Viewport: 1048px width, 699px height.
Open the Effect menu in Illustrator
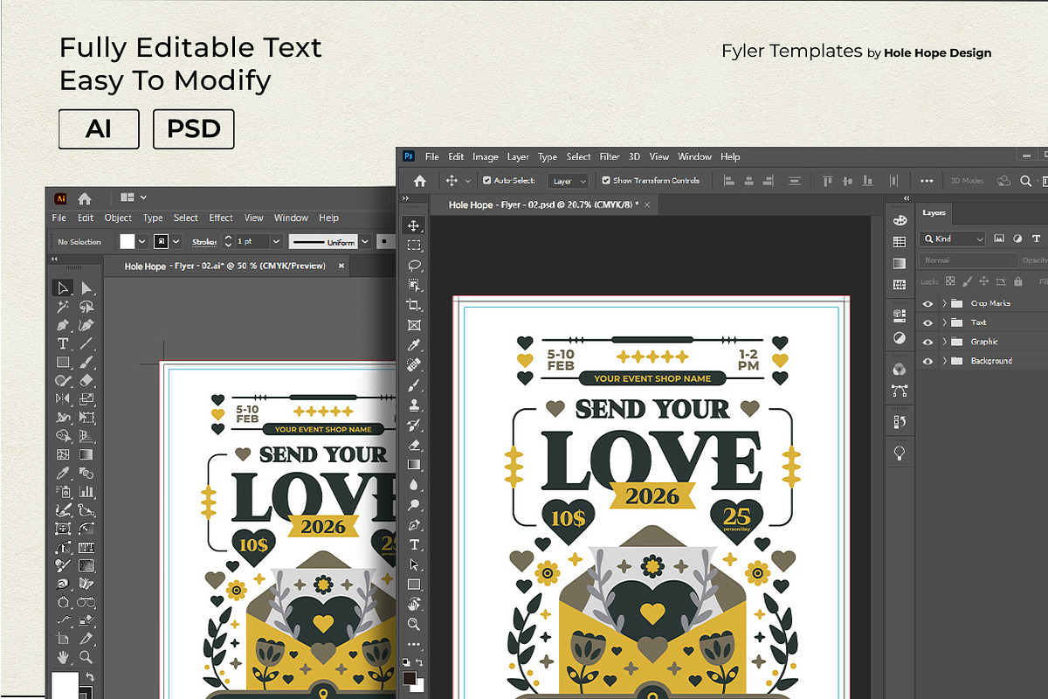point(221,218)
